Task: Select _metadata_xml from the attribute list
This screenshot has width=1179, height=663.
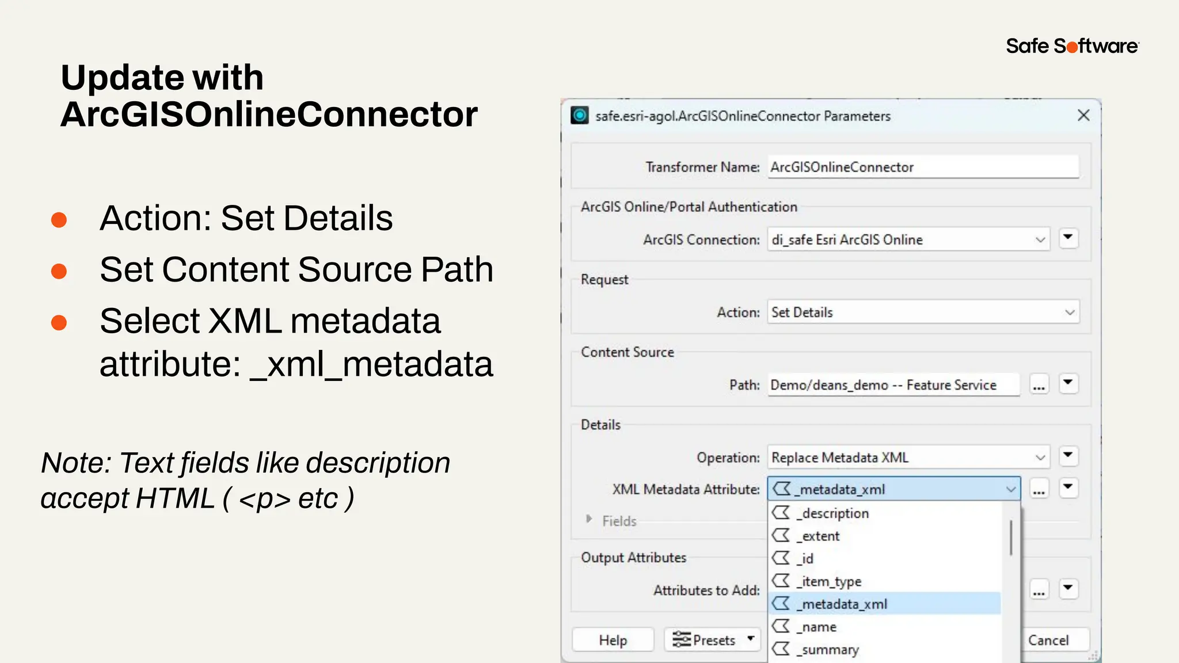Action: coord(885,604)
